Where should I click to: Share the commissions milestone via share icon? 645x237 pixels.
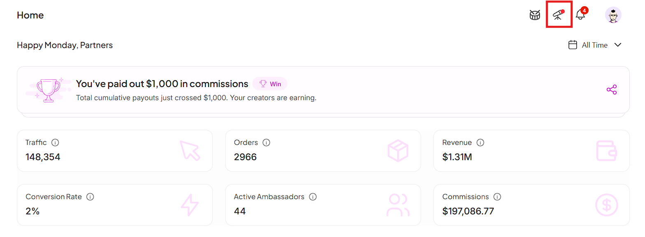coord(612,90)
